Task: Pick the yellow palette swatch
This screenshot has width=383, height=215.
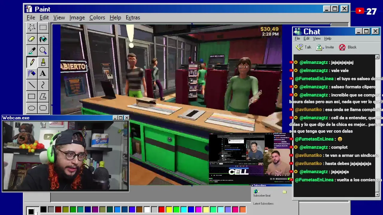Action: [x=169, y=210]
